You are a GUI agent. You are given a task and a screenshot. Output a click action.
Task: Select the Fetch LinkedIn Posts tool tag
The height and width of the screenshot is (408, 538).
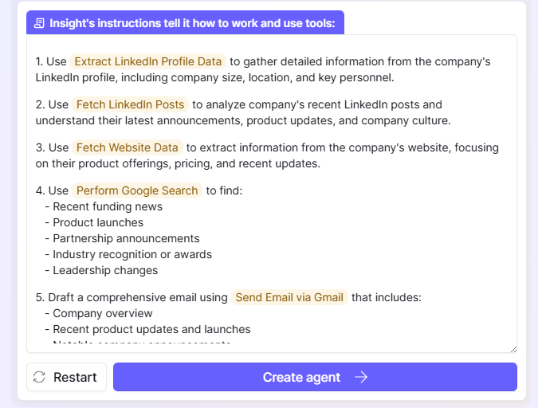(x=131, y=104)
